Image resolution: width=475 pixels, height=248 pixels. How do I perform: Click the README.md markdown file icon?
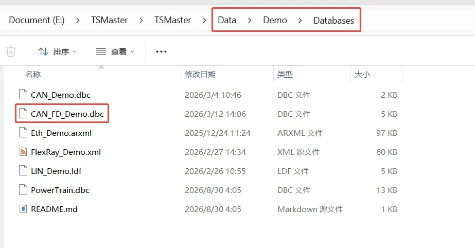(x=23, y=209)
